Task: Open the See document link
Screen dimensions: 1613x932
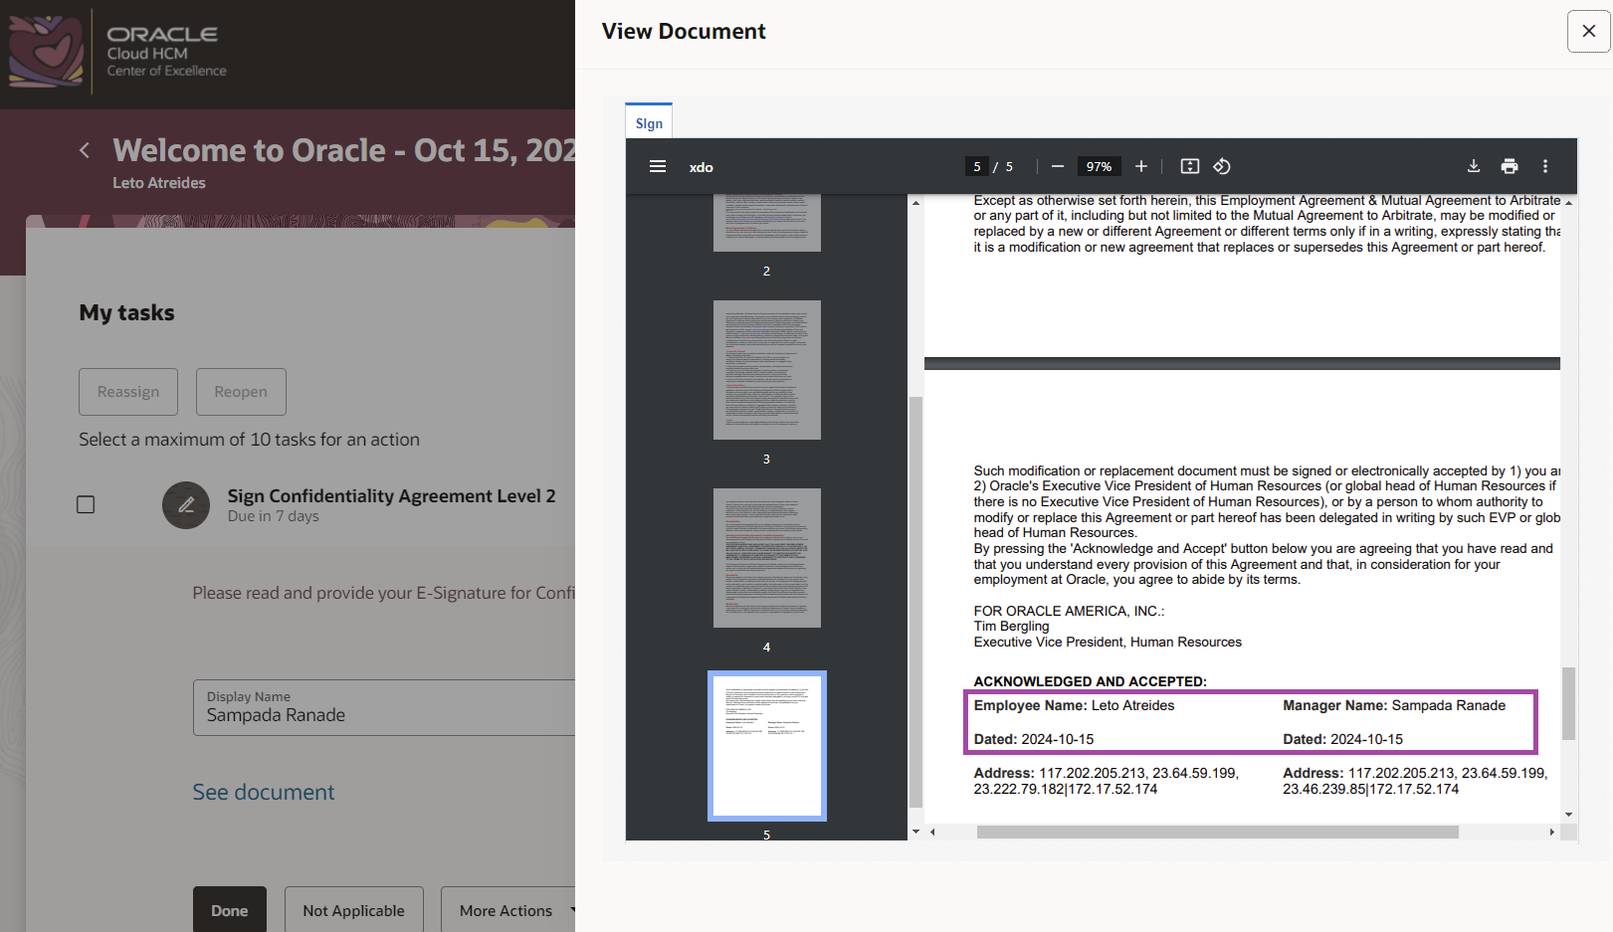Action: (x=264, y=792)
